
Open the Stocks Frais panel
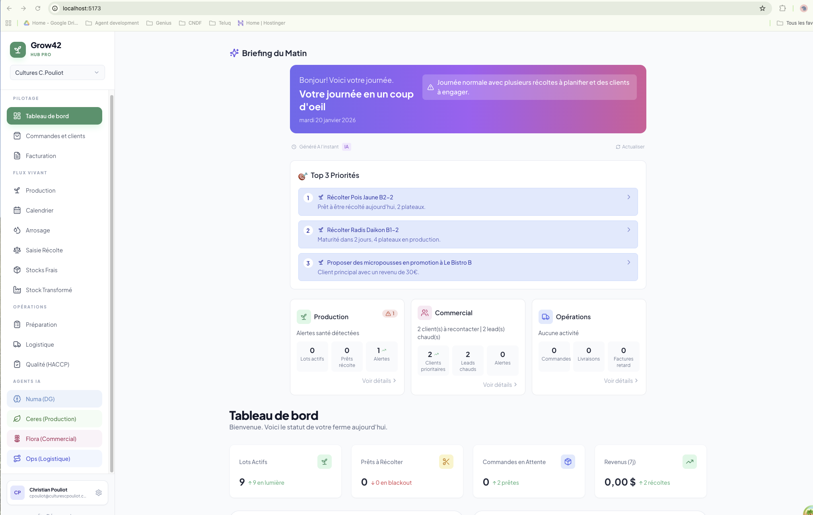41,270
